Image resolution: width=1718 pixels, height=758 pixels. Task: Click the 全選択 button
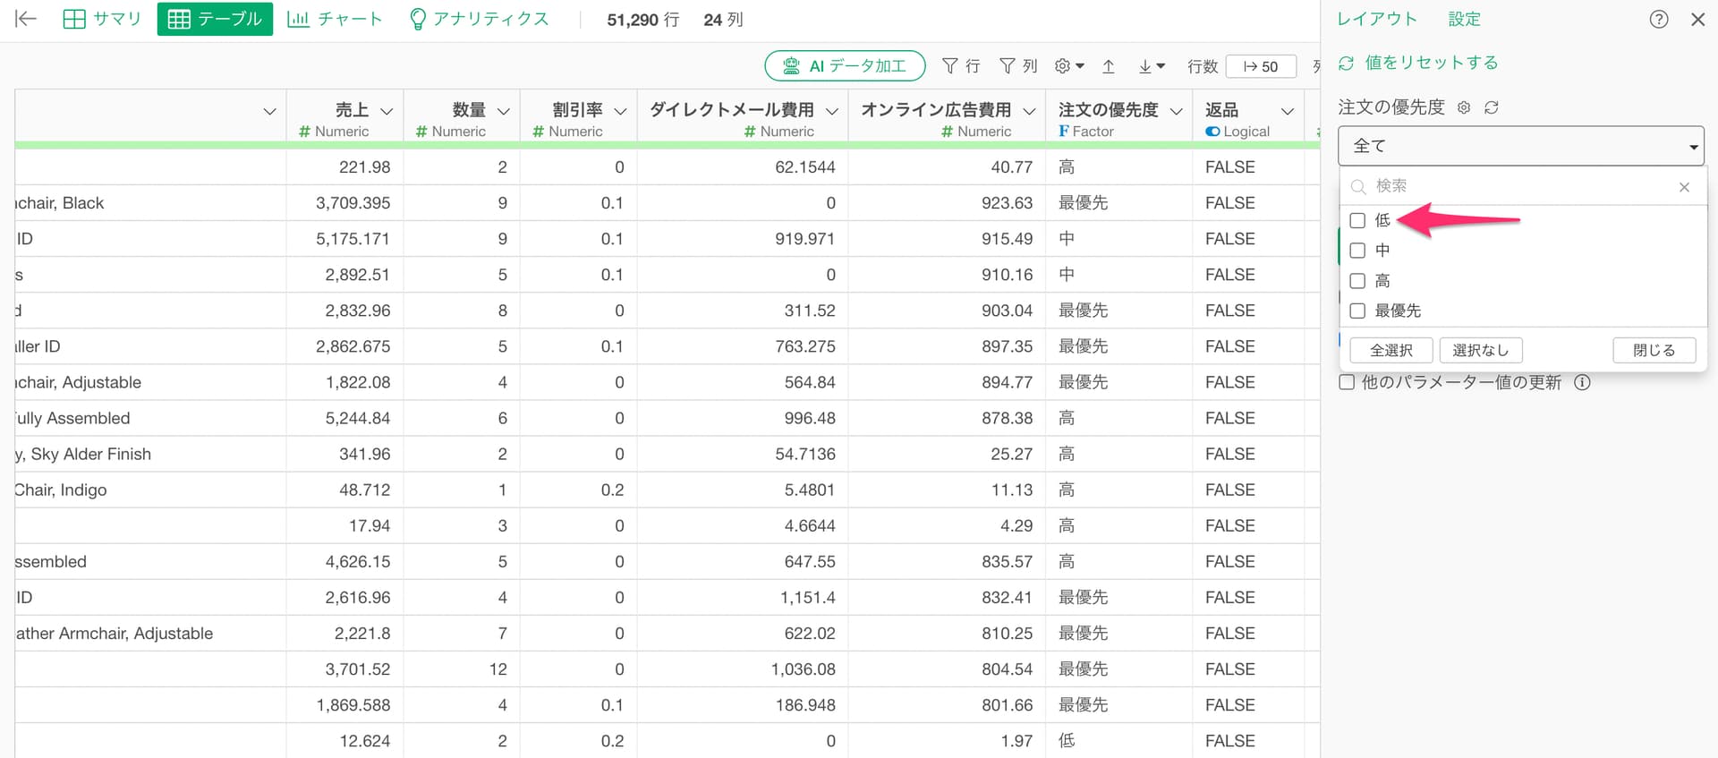[x=1391, y=350]
